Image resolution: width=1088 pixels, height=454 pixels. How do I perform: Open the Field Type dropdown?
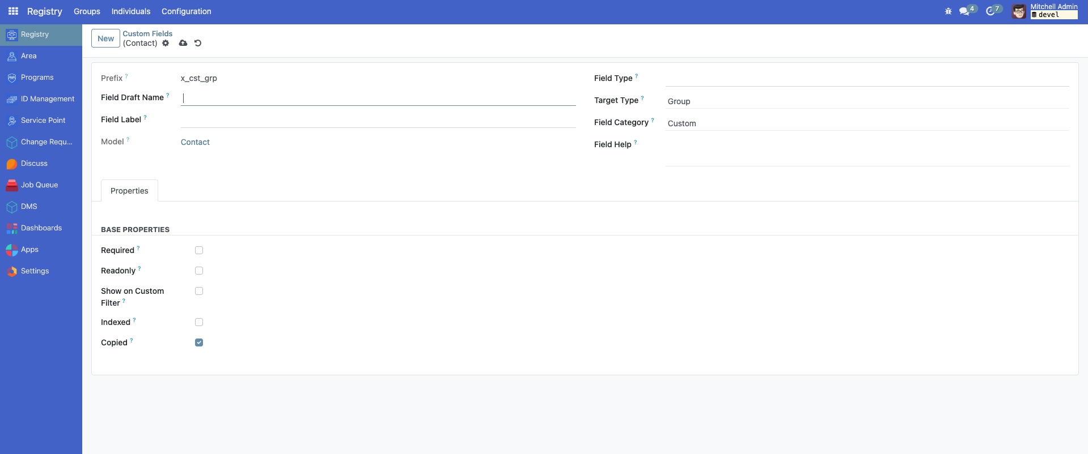tap(867, 79)
